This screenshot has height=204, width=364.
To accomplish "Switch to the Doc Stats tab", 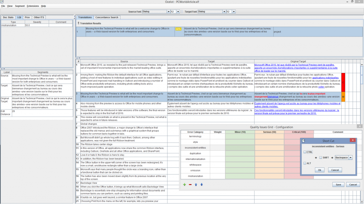I will coord(8,17).
